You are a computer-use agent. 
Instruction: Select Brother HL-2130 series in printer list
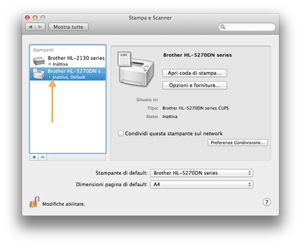[x=68, y=61]
